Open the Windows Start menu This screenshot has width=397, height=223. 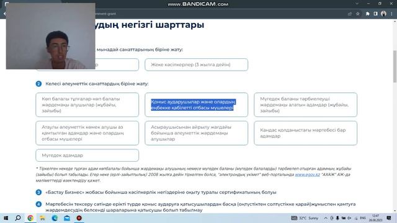[6, 218]
